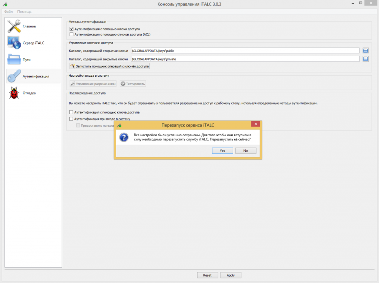Click the restart dialog message text

tap(192, 137)
